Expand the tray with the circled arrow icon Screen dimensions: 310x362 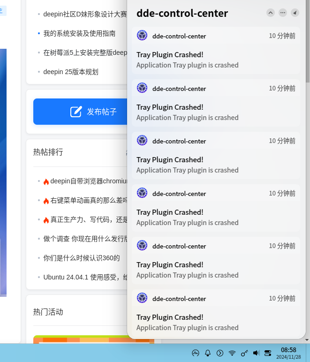[220, 353]
